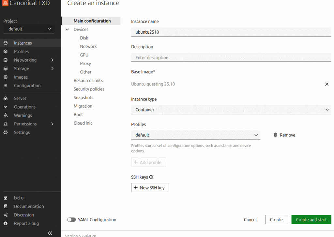Click the Description input field
This screenshot has height=237, width=334.
coord(231,58)
